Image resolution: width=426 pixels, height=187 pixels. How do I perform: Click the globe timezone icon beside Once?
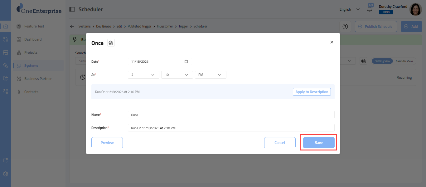[x=111, y=43]
